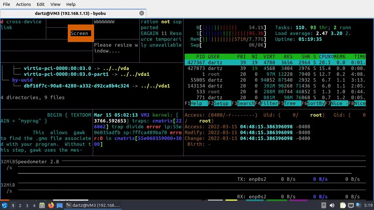The image size is (374, 210).
Task: Select htop process row 427873
Action: 275,68
